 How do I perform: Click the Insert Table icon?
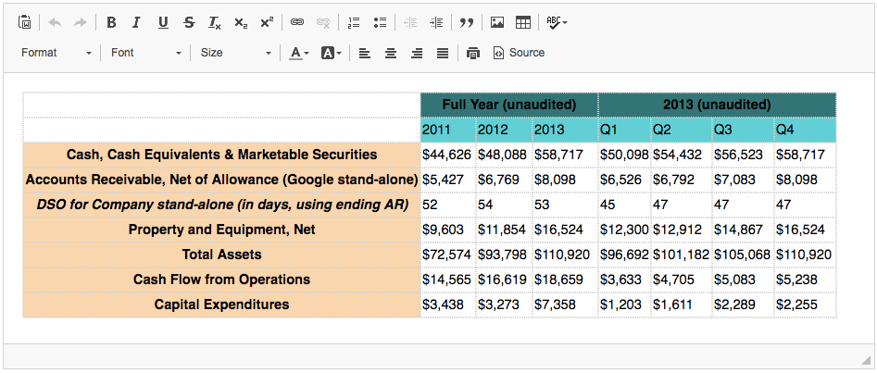tap(523, 22)
